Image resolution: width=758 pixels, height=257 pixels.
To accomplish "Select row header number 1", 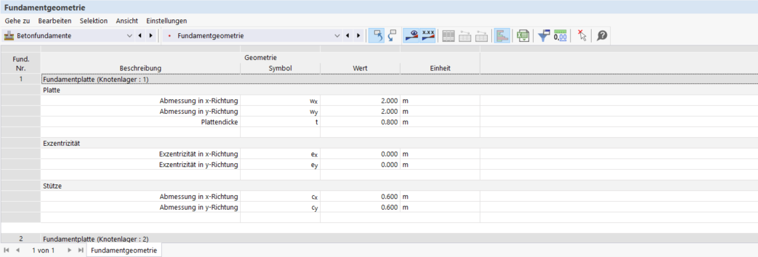I will click(21, 79).
